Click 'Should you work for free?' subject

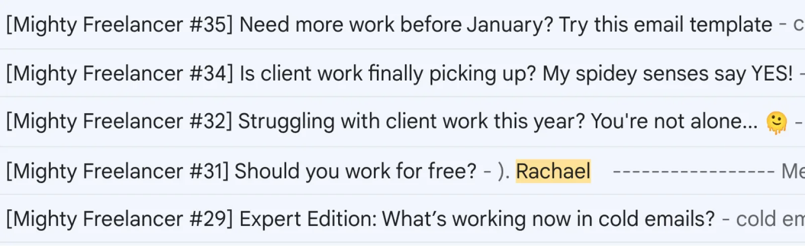355,171
